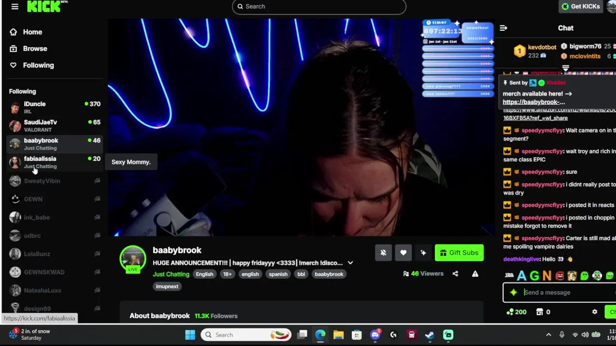
Task: Toggle notifications bell for baabybrook
Action: tap(383, 253)
